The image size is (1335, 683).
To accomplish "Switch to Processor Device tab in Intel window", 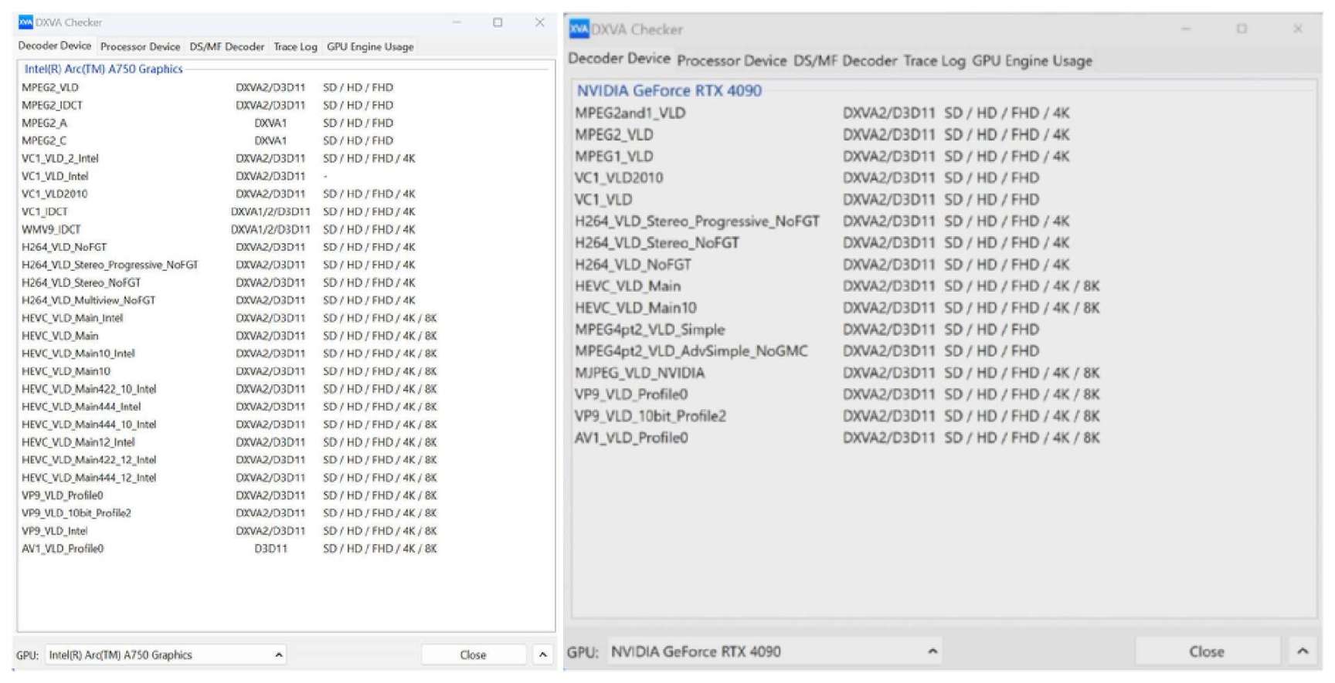I will pyautogui.click(x=140, y=47).
